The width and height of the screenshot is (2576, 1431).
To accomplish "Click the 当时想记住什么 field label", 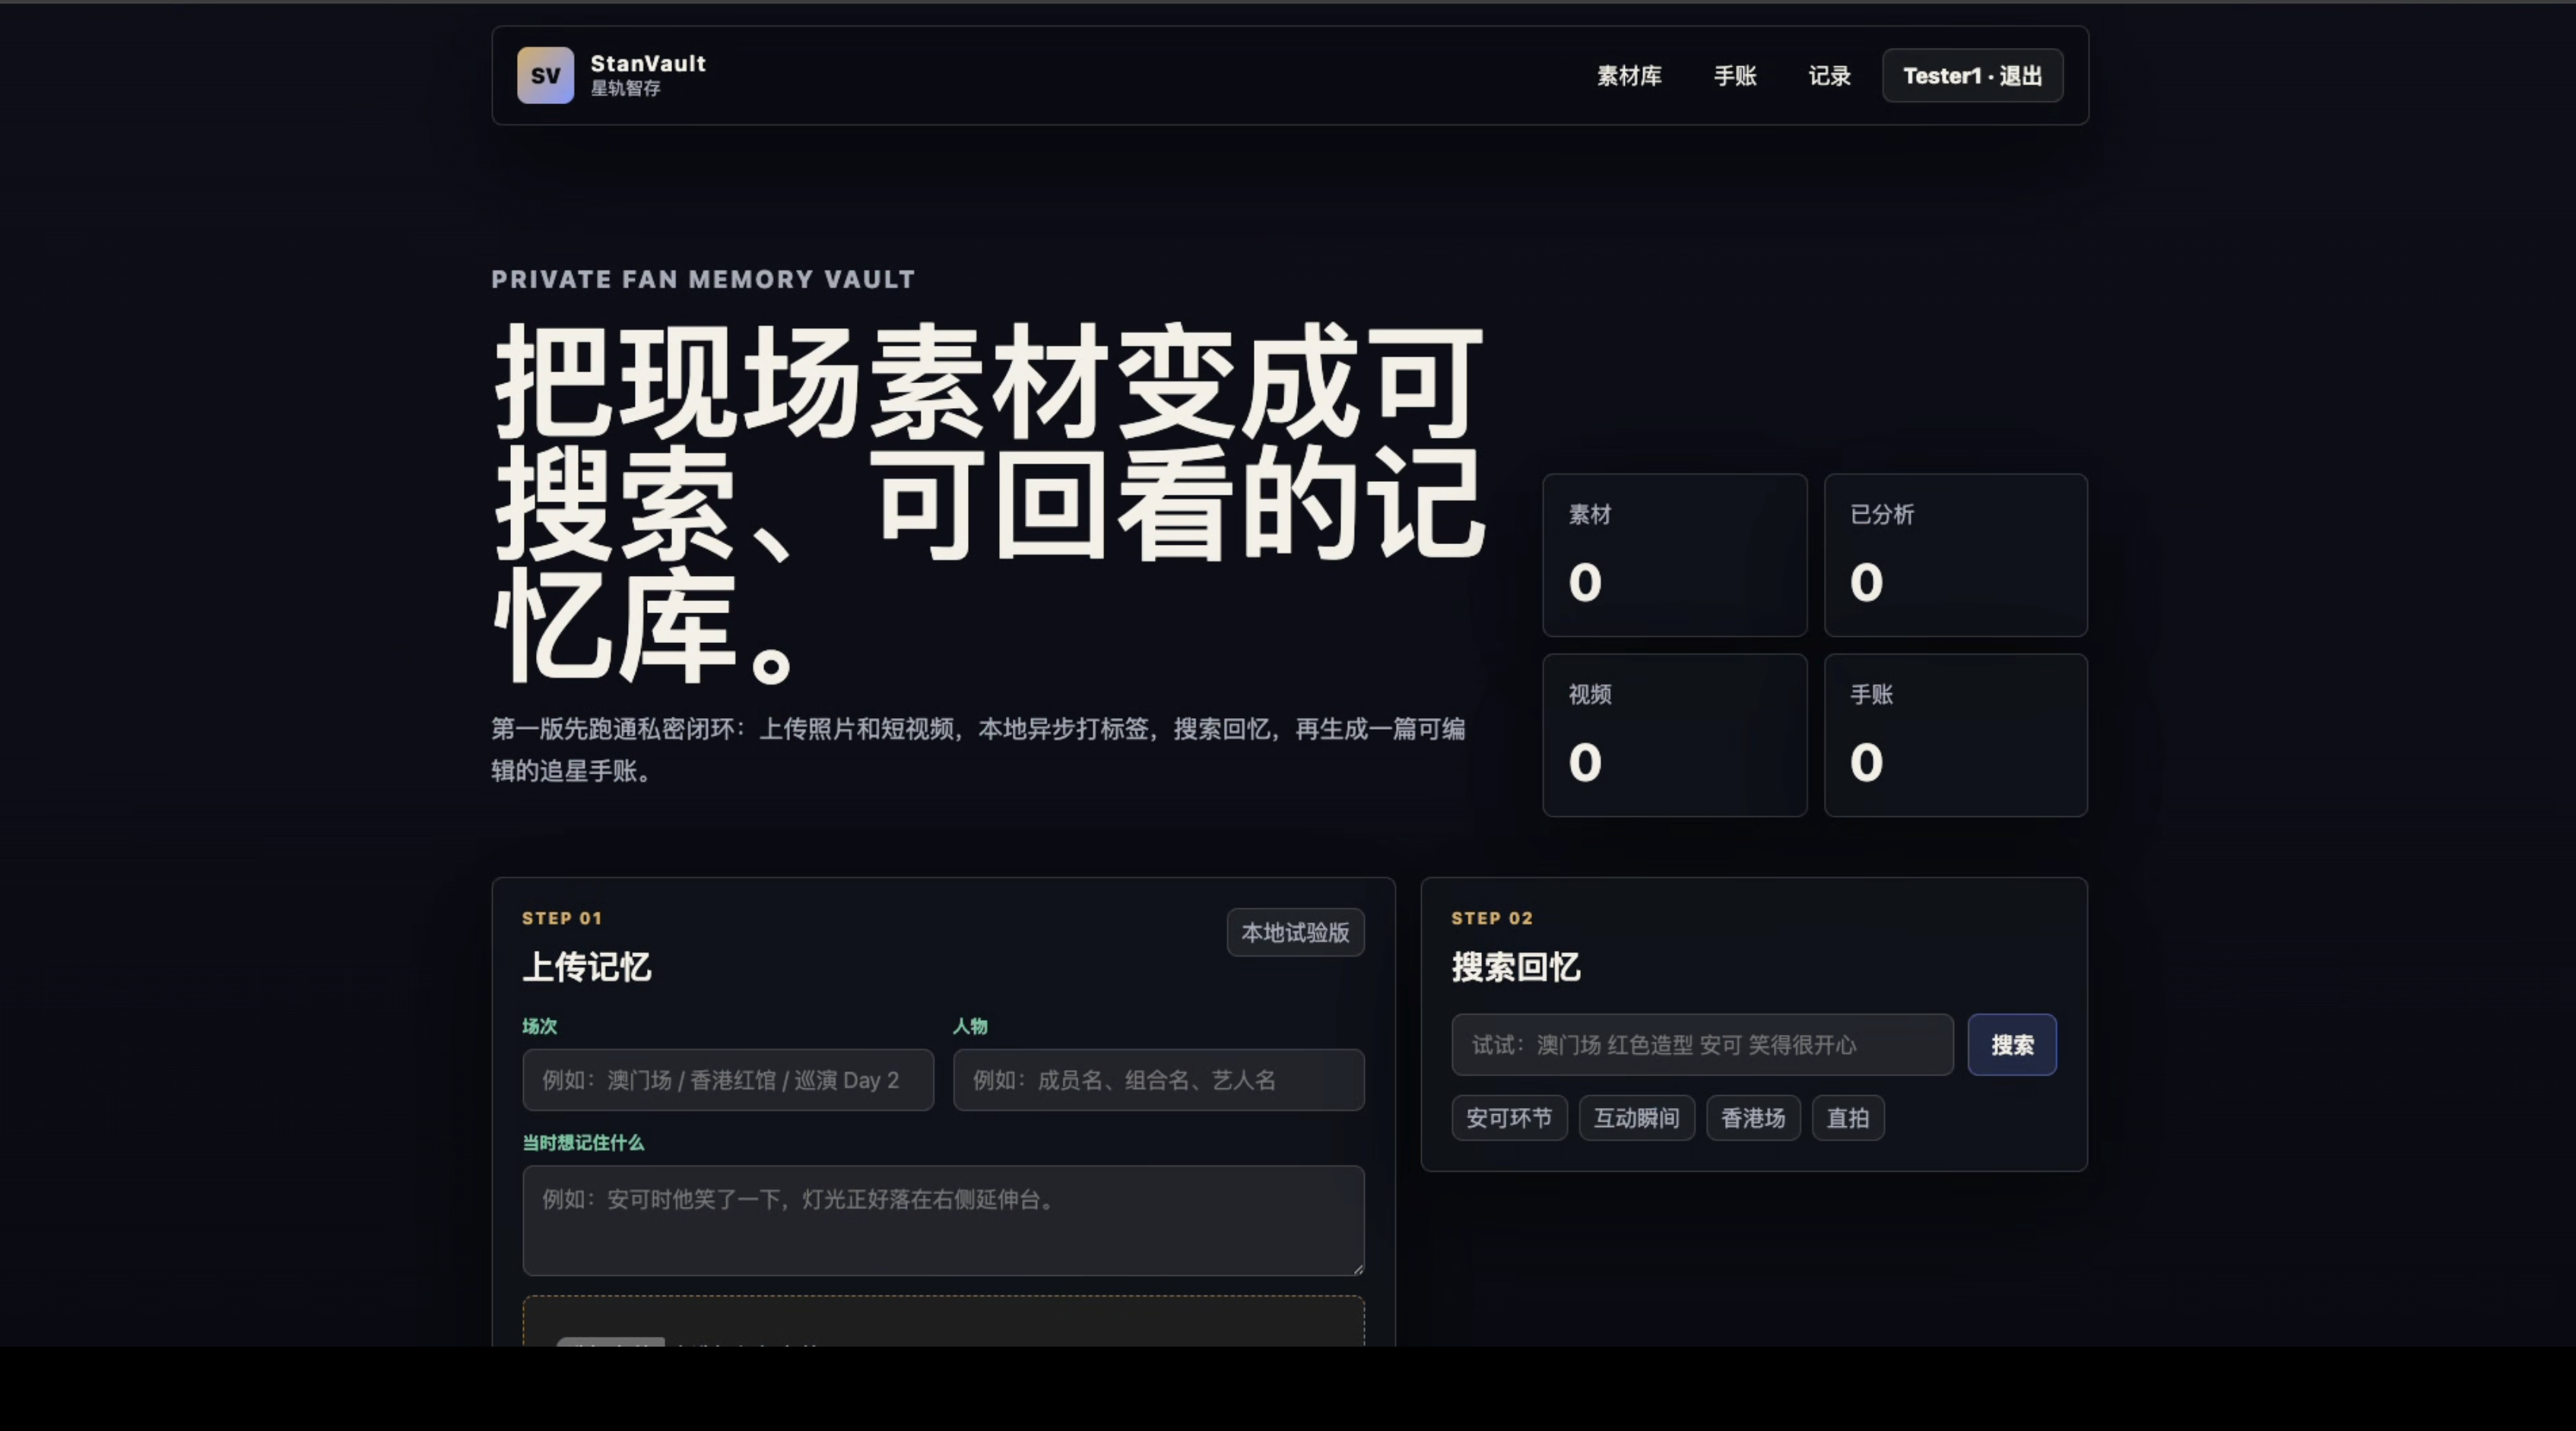I will (x=583, y=1142).
